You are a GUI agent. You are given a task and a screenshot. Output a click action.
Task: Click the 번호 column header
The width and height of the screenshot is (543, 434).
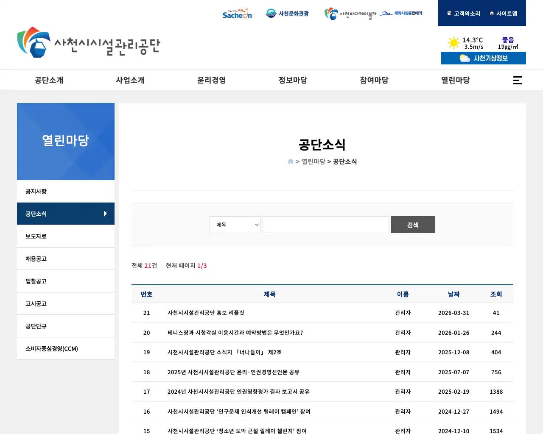click(x=147, y=294)
